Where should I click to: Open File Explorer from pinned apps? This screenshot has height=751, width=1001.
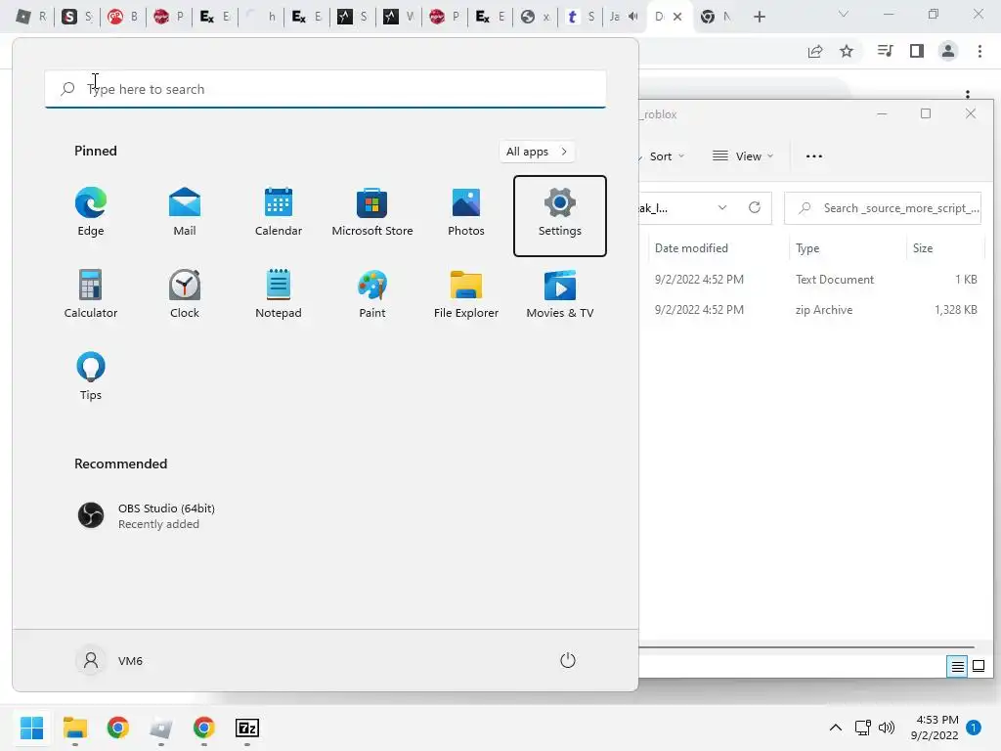466,294
